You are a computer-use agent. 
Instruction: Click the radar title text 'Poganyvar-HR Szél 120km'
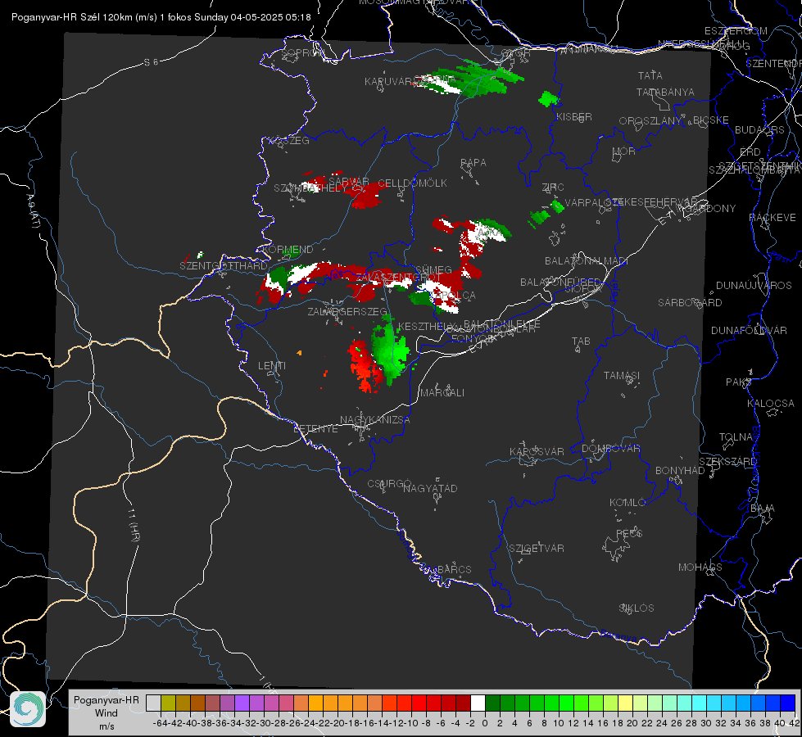point(70,17)
